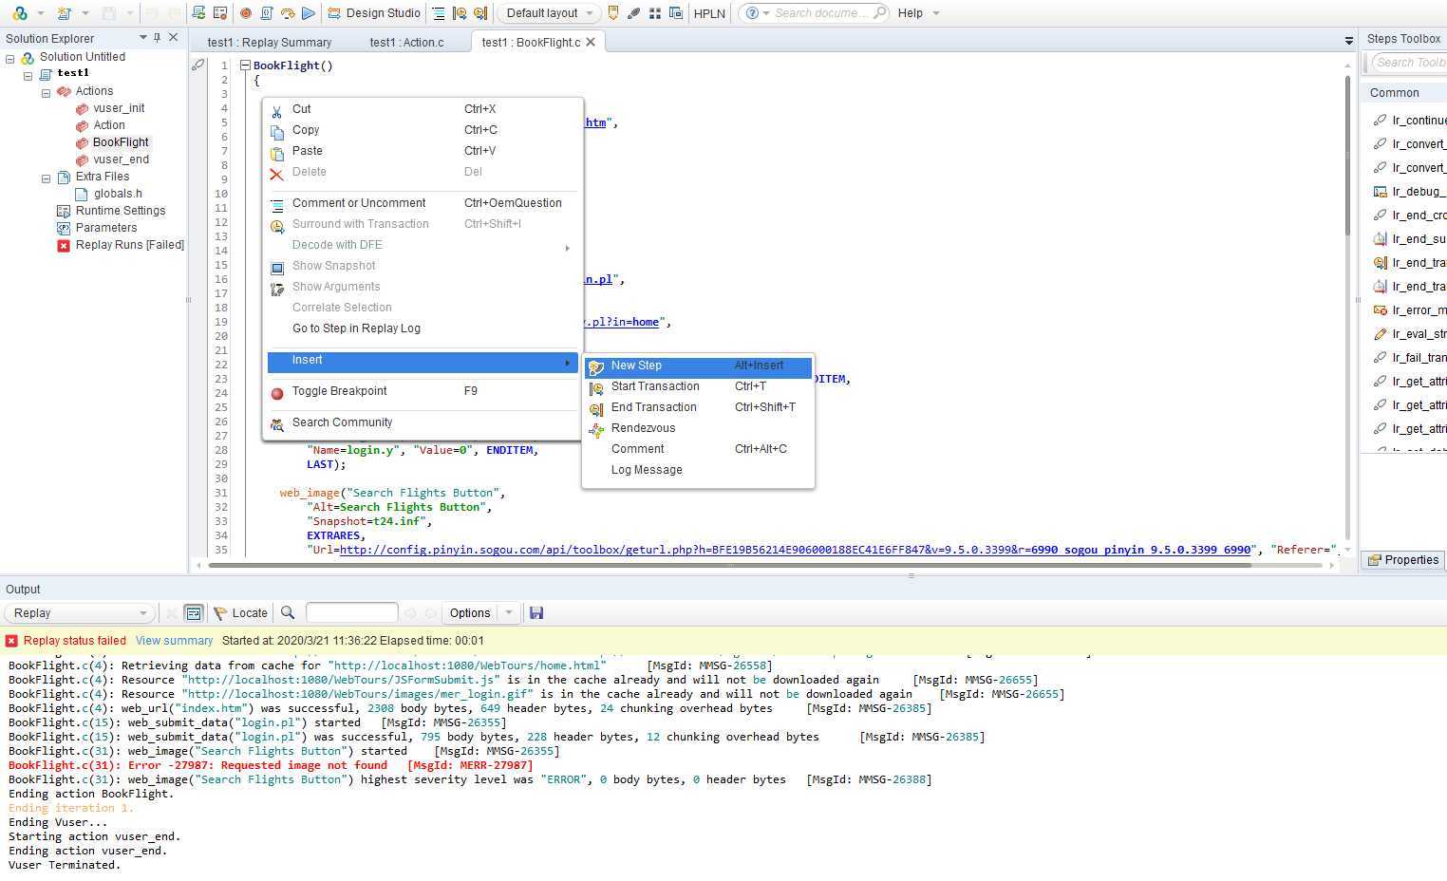1447x881 pixels.
Task: Click the Locate flag button in Output
Action: pyautogui.click(x=240, y=613)
